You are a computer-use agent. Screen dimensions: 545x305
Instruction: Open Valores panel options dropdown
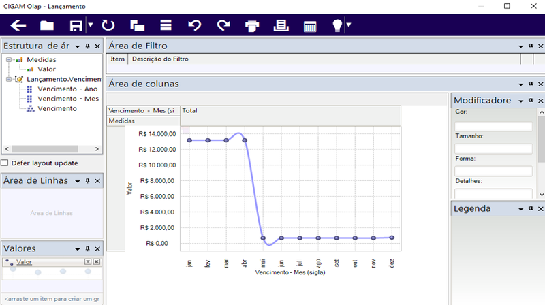78,249
